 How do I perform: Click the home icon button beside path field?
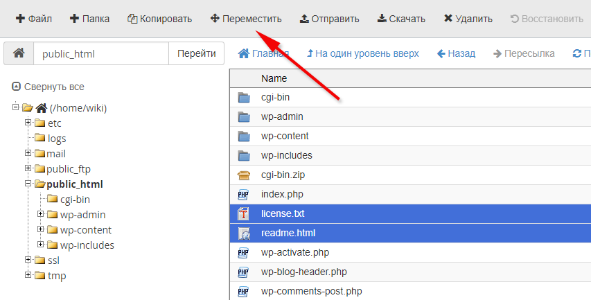pyautogui.click(x=19, y=53)
